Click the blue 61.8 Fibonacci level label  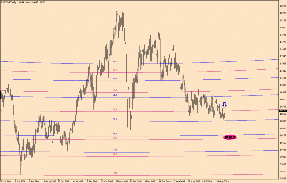115,95
